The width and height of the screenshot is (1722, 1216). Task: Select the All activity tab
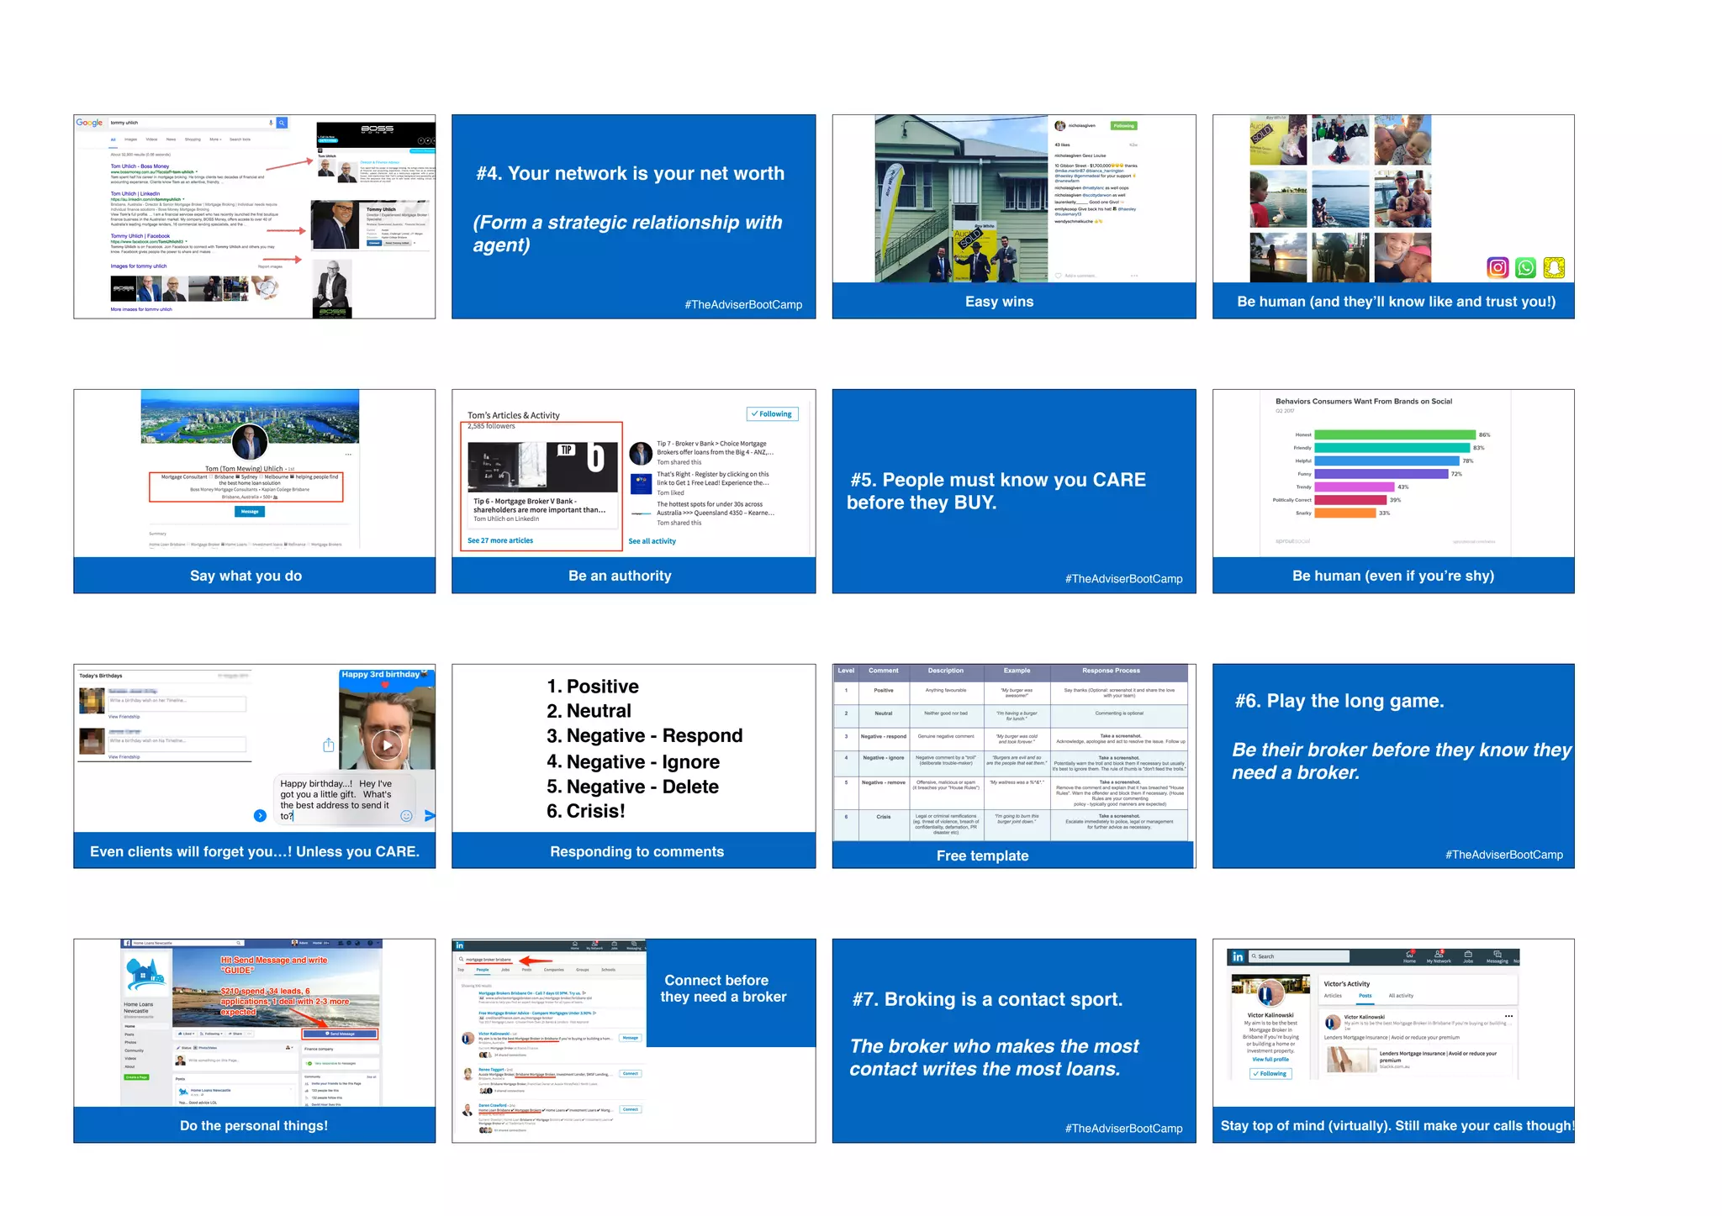[1401, 996]
